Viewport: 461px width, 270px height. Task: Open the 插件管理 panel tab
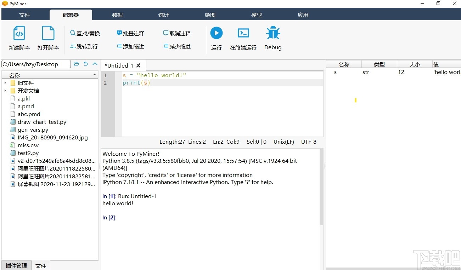(x=16, y=265)
